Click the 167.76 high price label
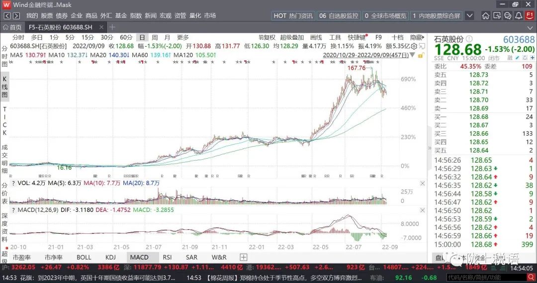The width and height of the screenshot is (537, 283). tap(357, 68)
